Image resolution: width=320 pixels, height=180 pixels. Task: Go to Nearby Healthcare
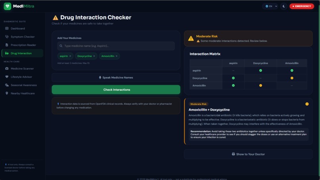coord(22,93)
